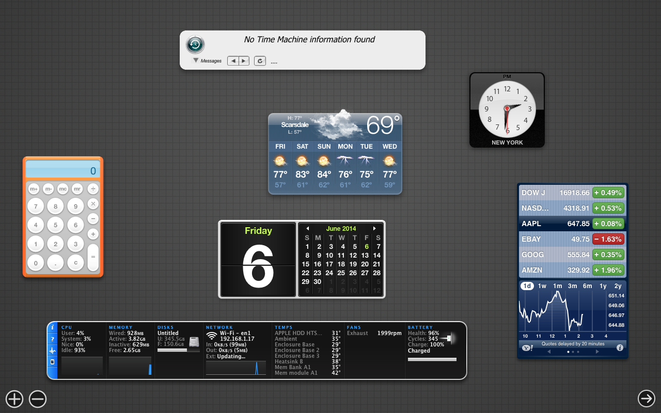Click the battery charge bar
This screenshot has width=661, height=413.
coord(432,359)
